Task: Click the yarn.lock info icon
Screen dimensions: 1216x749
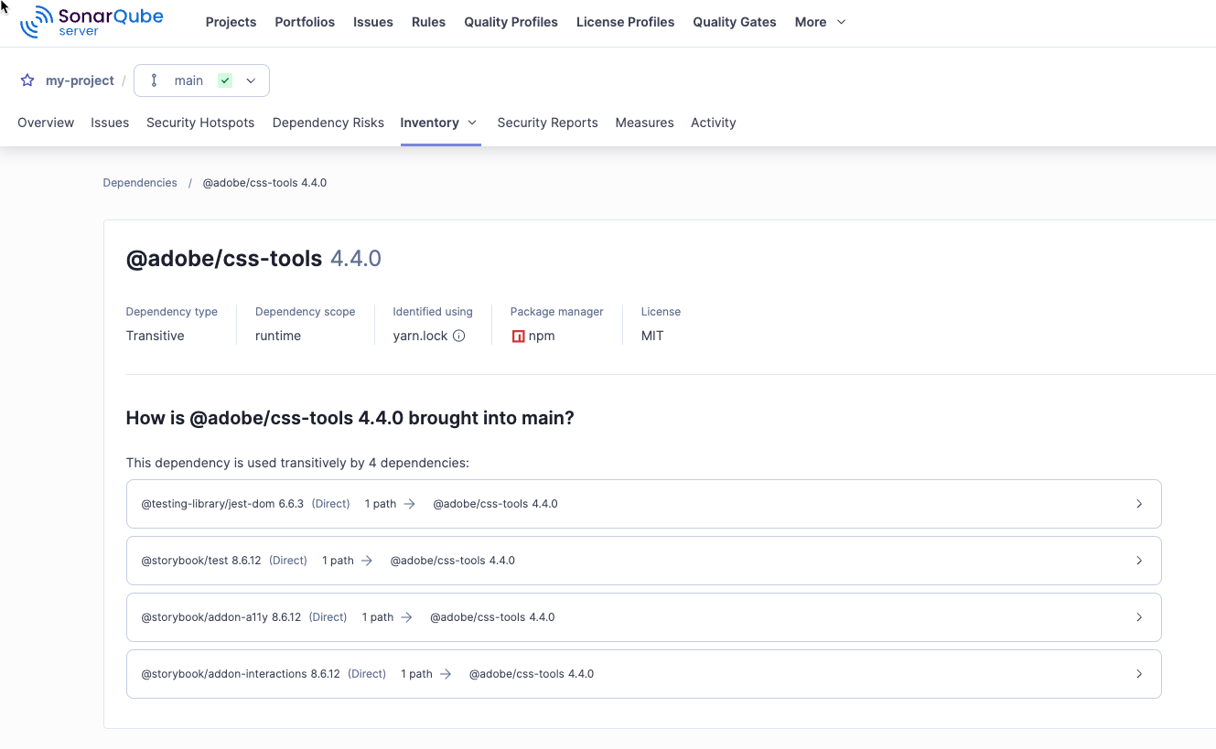Action: [459, 336]
